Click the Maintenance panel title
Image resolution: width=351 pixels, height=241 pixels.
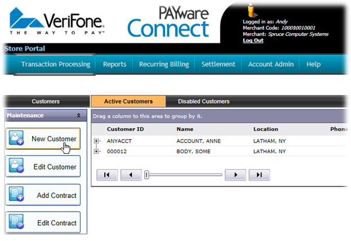[x=25, y=115]
